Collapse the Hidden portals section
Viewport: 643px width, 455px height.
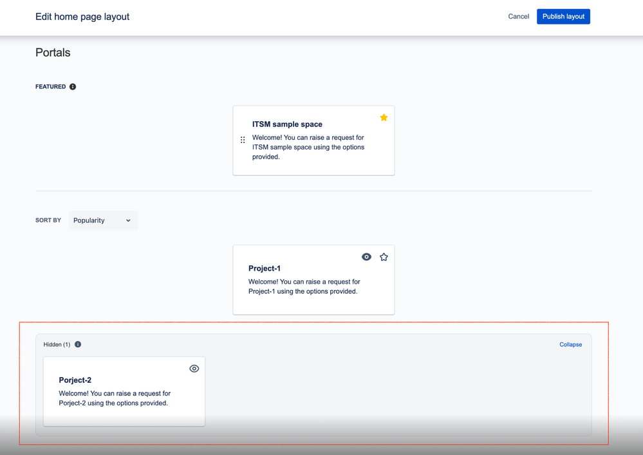tap(570, 345)
